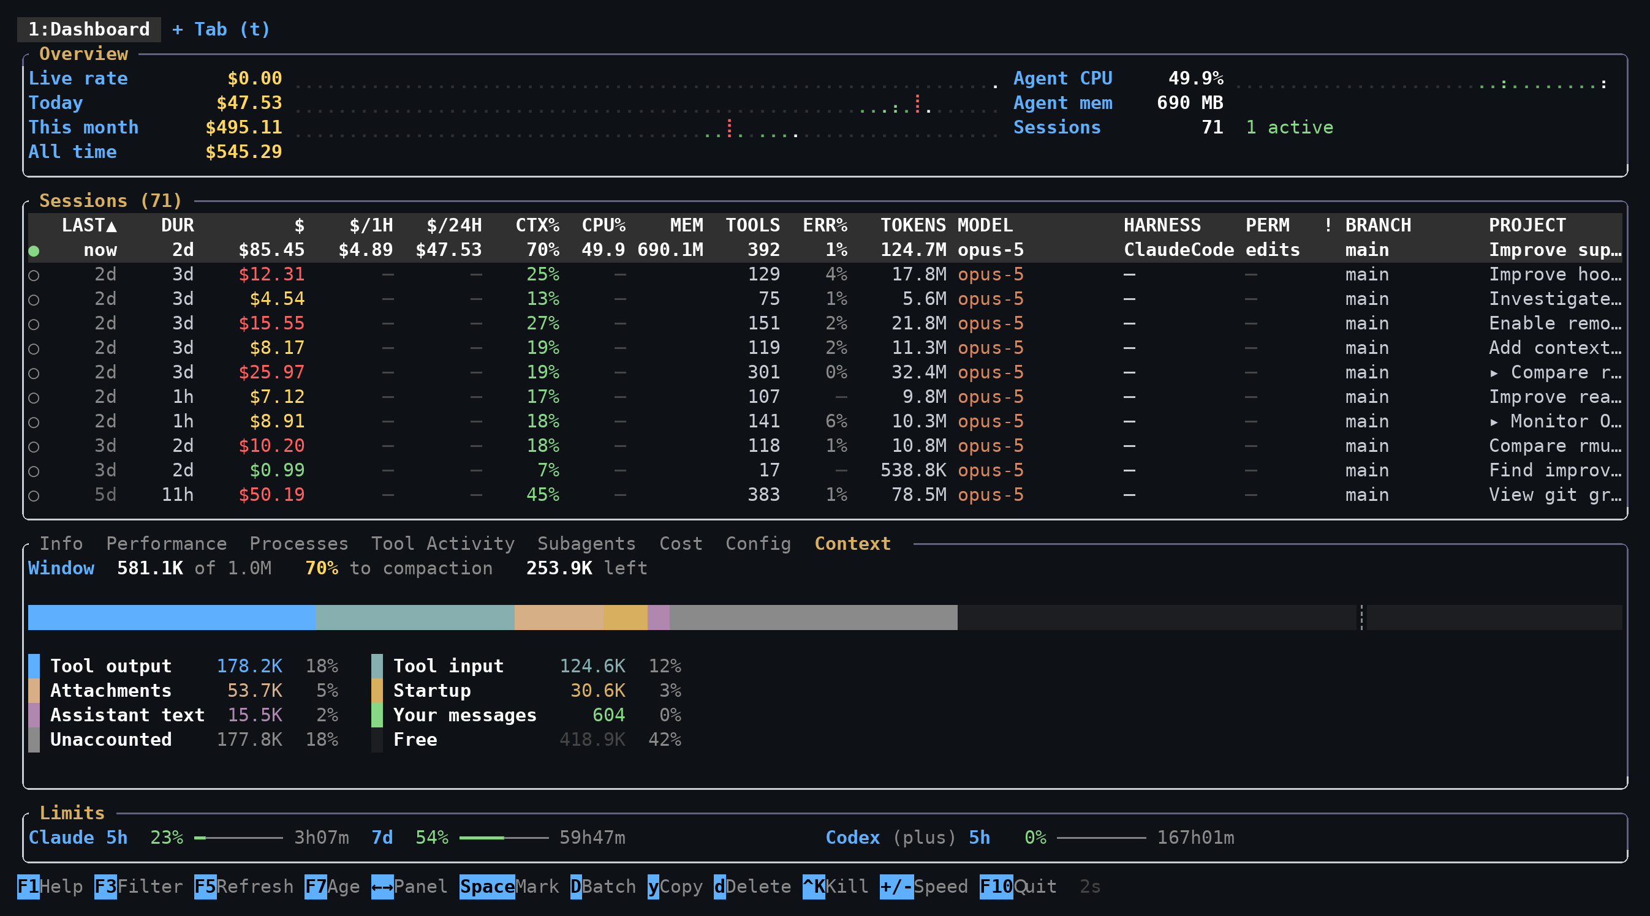Sort sessions by DUR column header
1650x916 pixels.
click(178, 225)
